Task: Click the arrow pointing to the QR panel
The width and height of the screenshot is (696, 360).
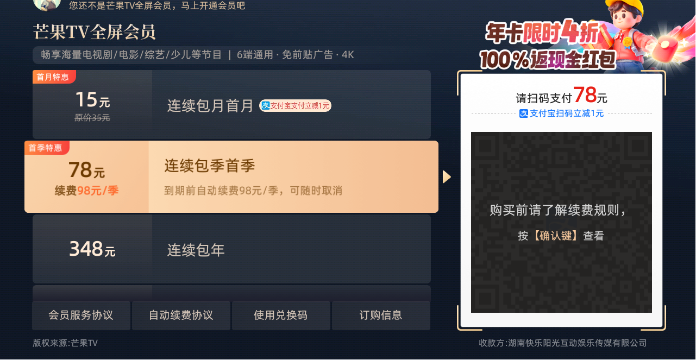Action: 447,176
